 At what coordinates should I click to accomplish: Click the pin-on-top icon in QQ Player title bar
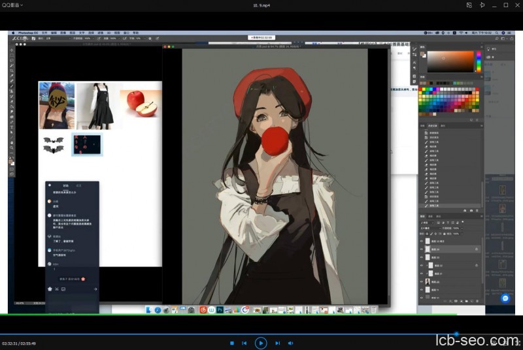click(x=482, y=5)
